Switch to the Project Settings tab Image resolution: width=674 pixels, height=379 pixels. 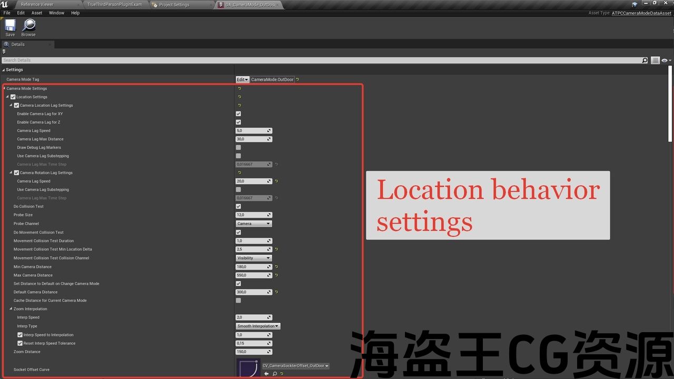(174, 5)
